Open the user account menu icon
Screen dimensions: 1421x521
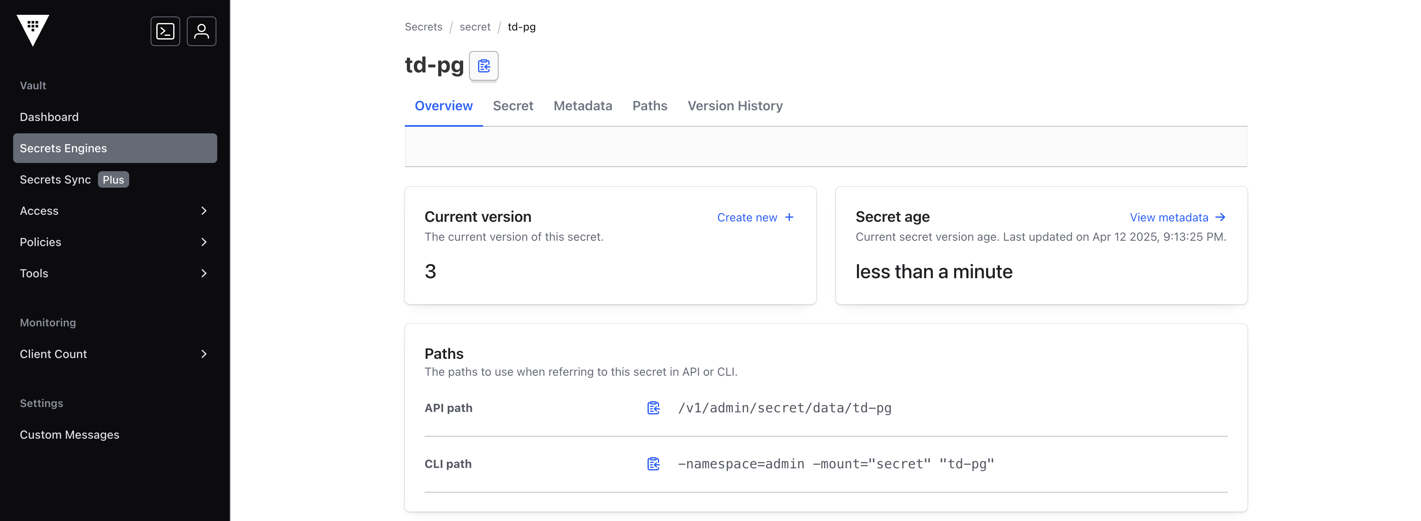[x=201, y=31]
